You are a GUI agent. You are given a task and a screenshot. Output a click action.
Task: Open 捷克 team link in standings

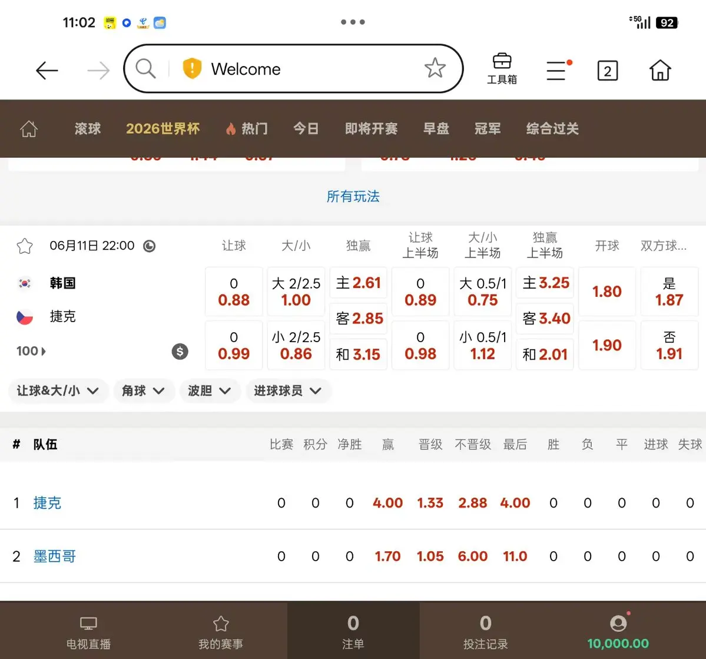(x=47, y=503)
